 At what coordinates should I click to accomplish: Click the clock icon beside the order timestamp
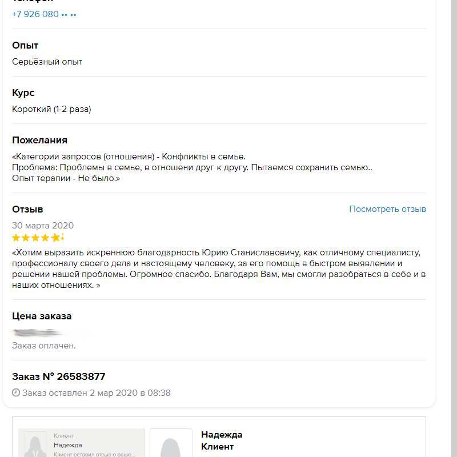16,393
